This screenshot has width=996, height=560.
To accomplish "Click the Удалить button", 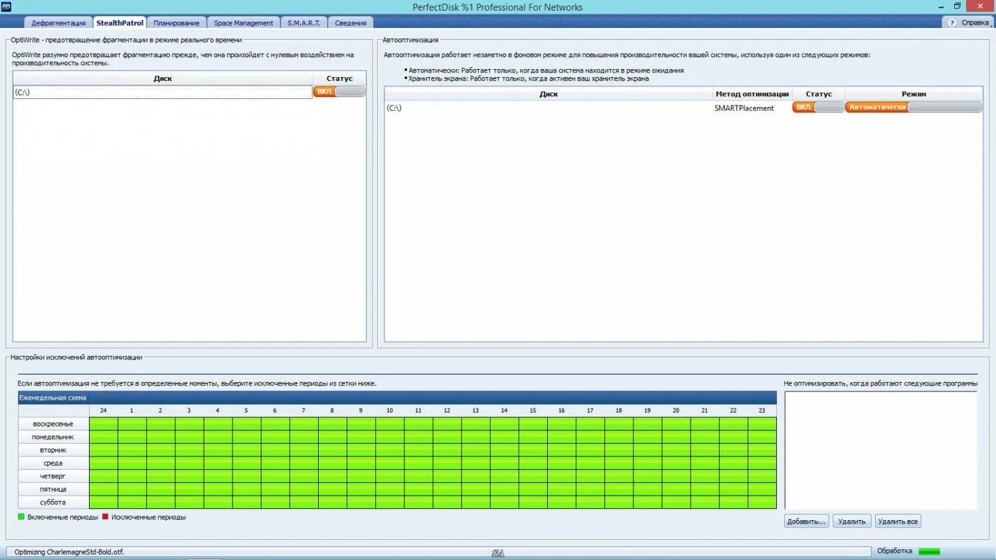I will click(852, 521).
